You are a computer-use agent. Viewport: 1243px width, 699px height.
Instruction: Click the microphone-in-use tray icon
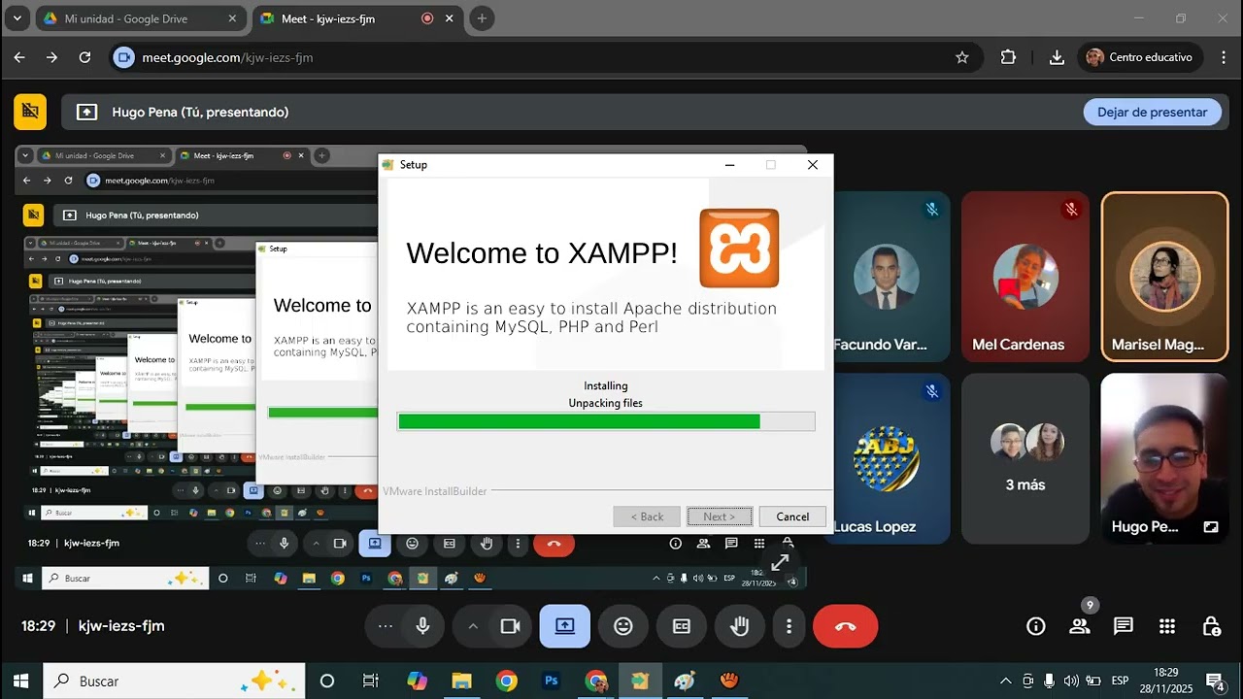tap(1050, 681)
